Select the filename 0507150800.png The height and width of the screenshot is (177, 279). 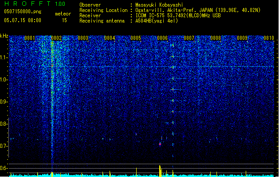coord(23,12)
